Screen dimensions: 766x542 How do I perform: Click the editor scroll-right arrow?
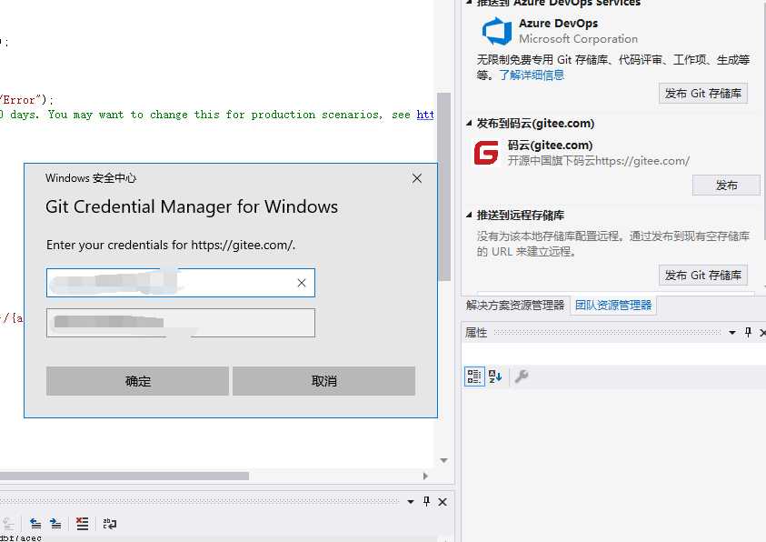[x=425, y=476]
